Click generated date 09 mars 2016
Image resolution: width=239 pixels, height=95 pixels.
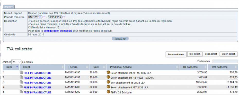(36, 35)
